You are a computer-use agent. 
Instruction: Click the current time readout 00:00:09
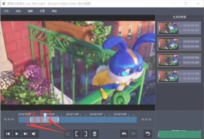tap(9, 120)
